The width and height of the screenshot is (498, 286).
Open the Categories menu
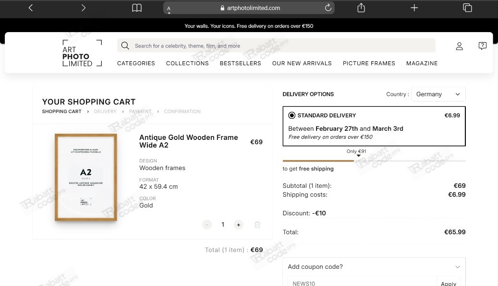(136, 63)
